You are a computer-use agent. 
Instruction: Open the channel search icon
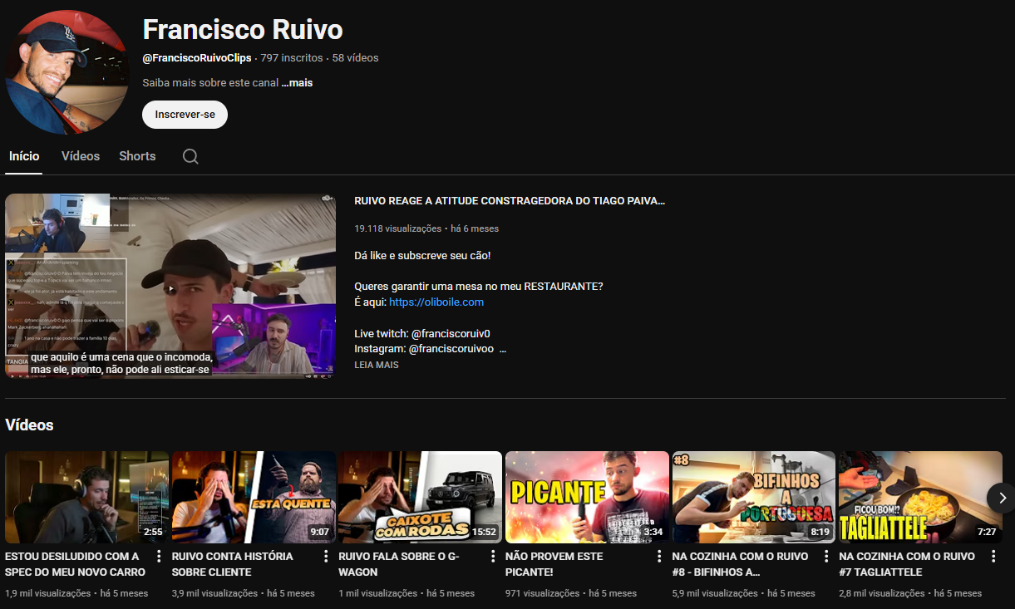tap(190, 156)
